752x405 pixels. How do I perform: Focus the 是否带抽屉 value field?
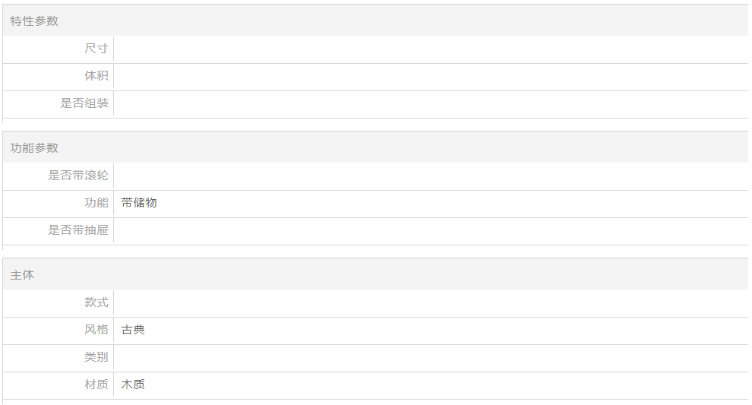pos(430,231)
